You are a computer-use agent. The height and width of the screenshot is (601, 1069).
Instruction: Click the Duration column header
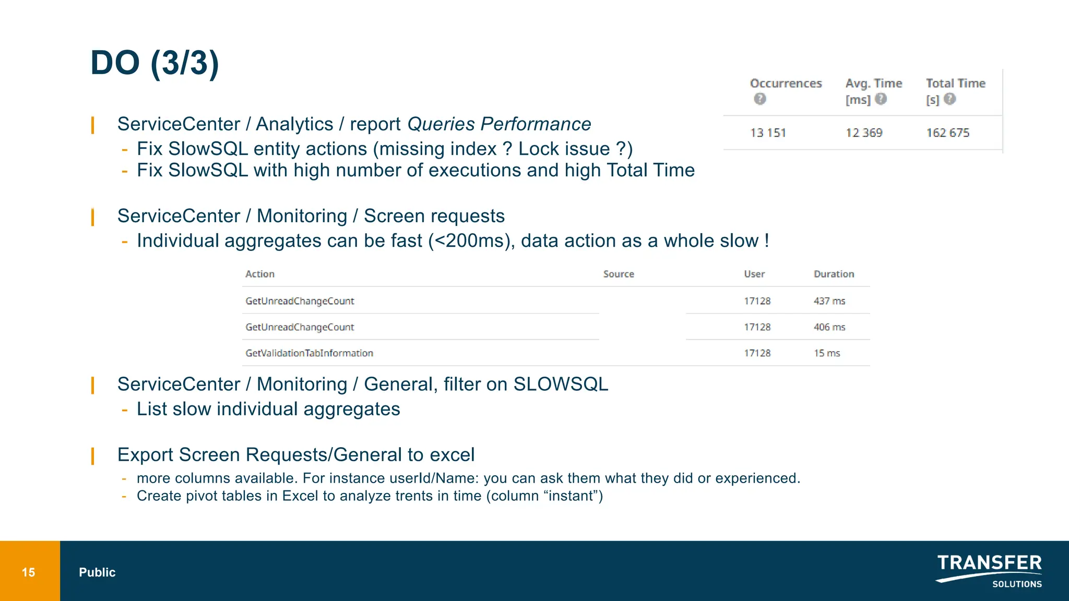[x=834, y=274]
